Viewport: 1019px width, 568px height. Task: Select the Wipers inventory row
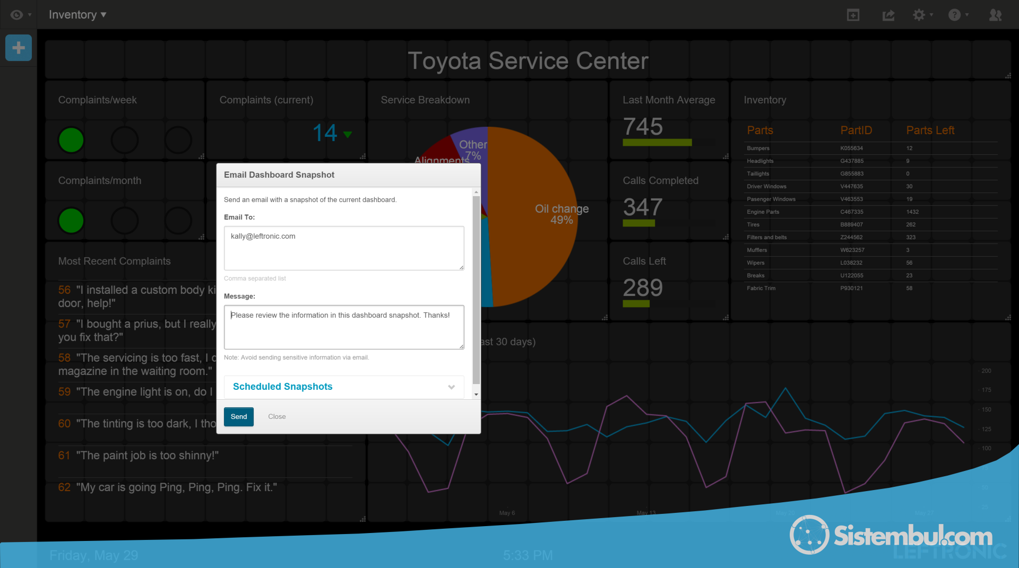coord(871,263)
